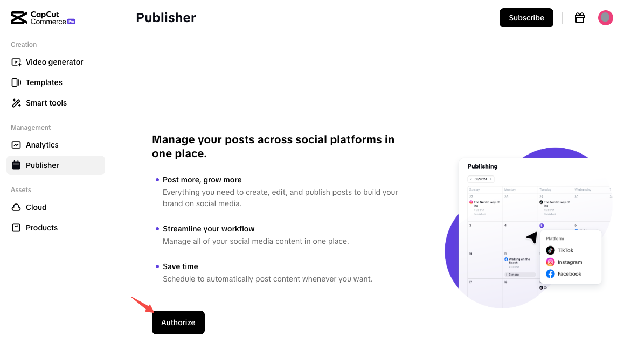The height and width of the screenshot is (351, 631).
Task: Click the Authorize button
Action: 178,322
